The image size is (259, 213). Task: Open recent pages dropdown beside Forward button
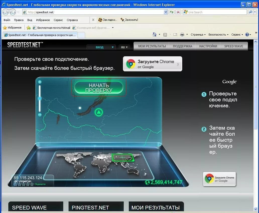(x=18, y=12)
